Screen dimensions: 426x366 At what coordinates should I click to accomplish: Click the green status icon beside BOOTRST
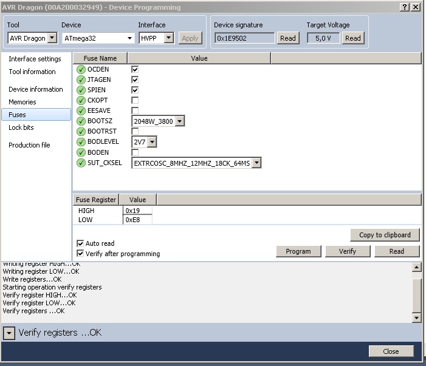81,131
